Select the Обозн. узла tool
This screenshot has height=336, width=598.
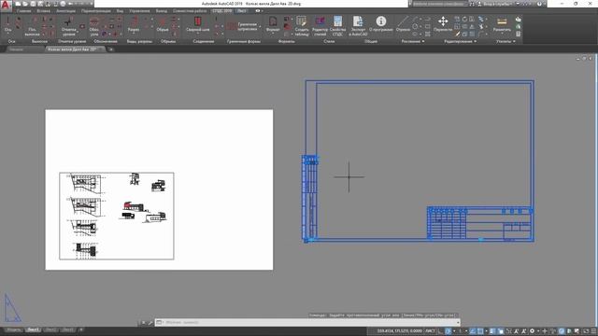(93, 25)
